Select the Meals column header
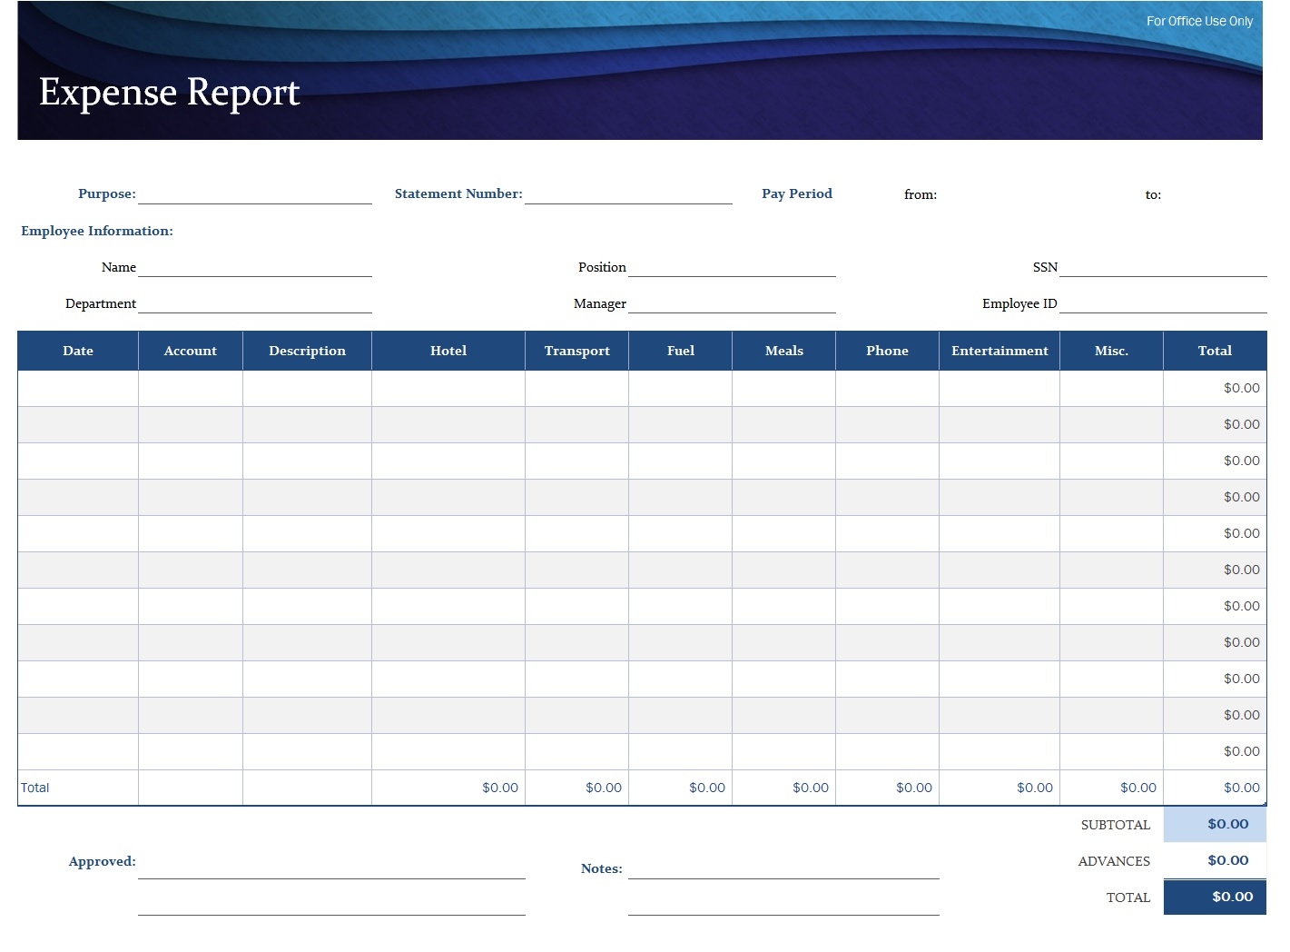 (783, 351)
